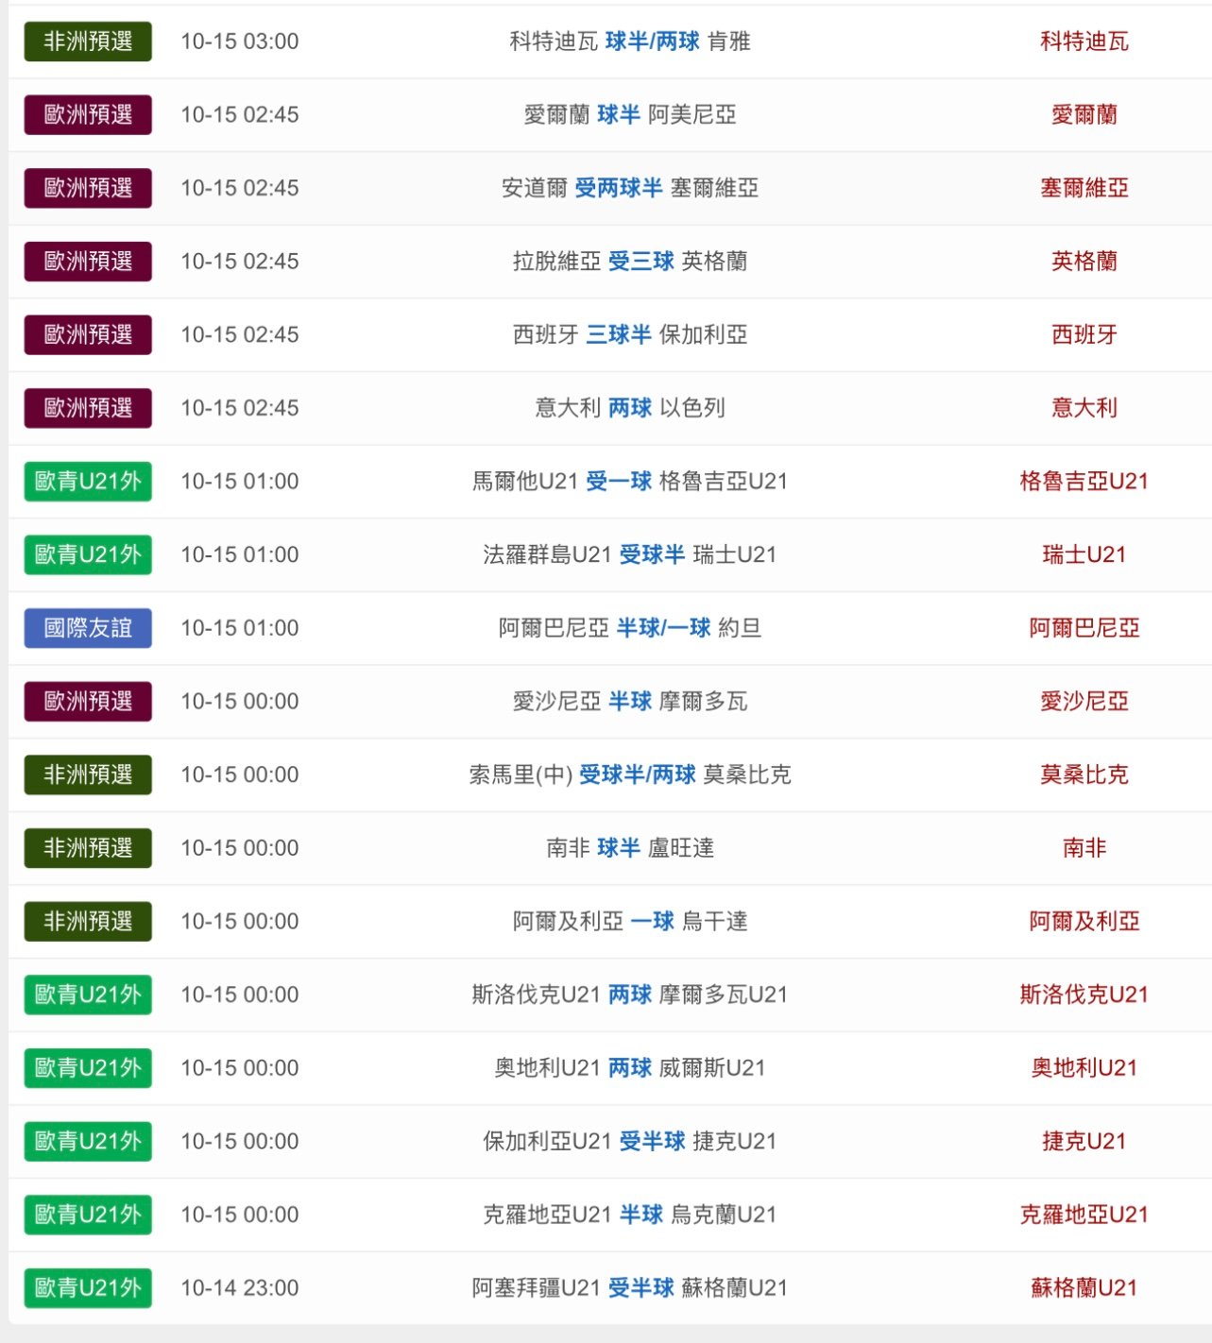Image resolution: width=1212 pixels, height=1343 pixels.
Task: Open the red 塞爾維亞 pick
Action: tap(1084, 188)
